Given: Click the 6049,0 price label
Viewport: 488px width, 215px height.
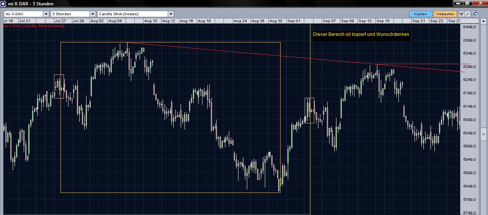Looking at the screenshot, I should [x=469, y=133].
